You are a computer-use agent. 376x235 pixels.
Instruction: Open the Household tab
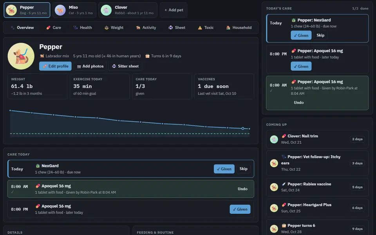[239, 27]
